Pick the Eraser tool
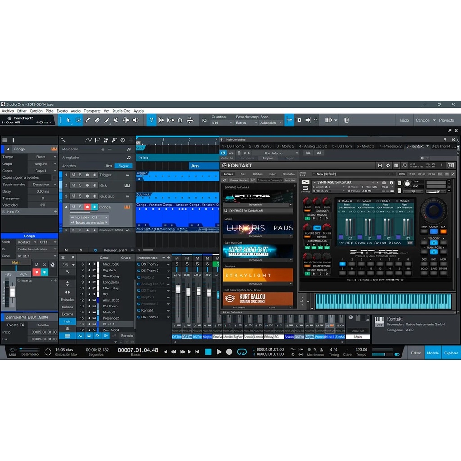The width and height of the screenshot is (461, 461). (97, 120)
